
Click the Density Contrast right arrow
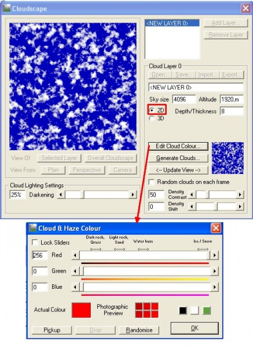[x=240, y=195]
